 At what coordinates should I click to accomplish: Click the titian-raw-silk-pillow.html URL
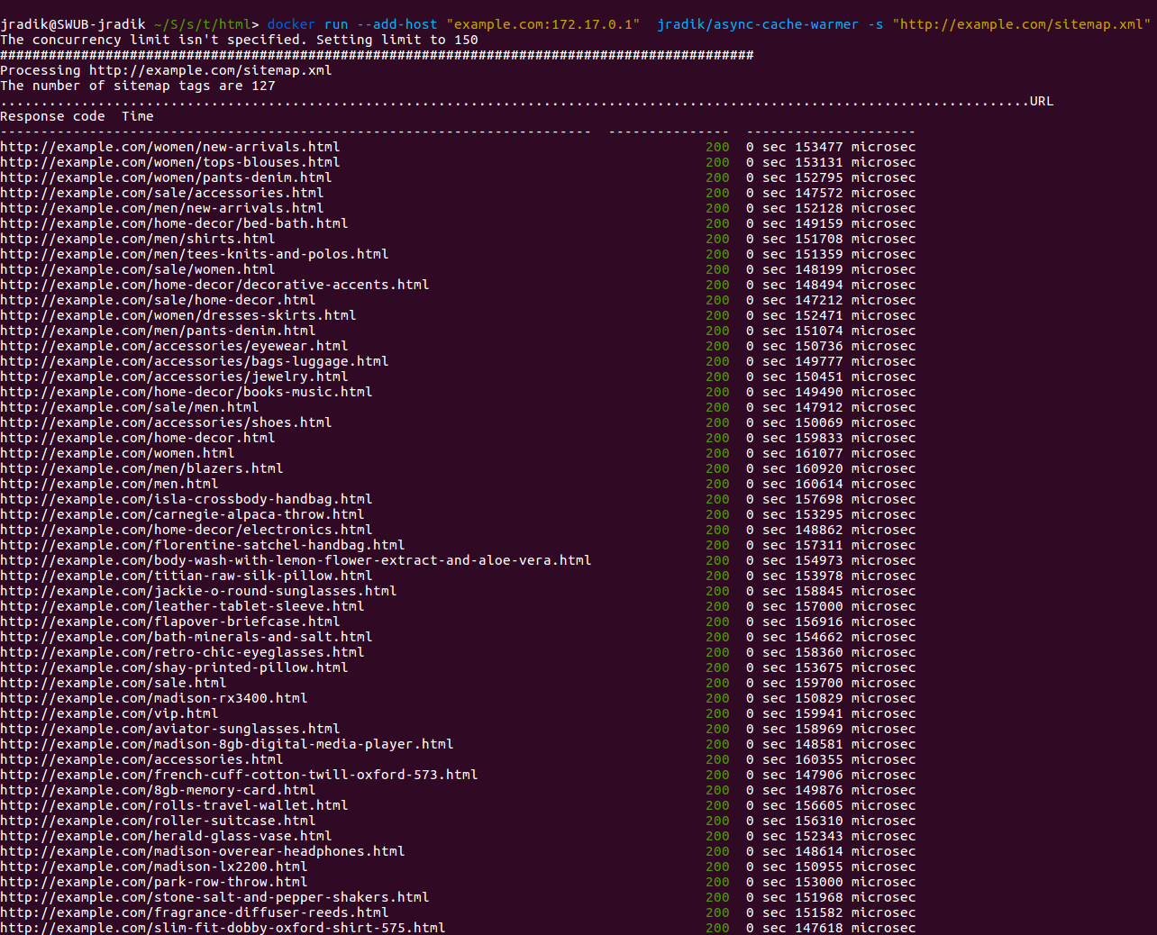(187, 576)
